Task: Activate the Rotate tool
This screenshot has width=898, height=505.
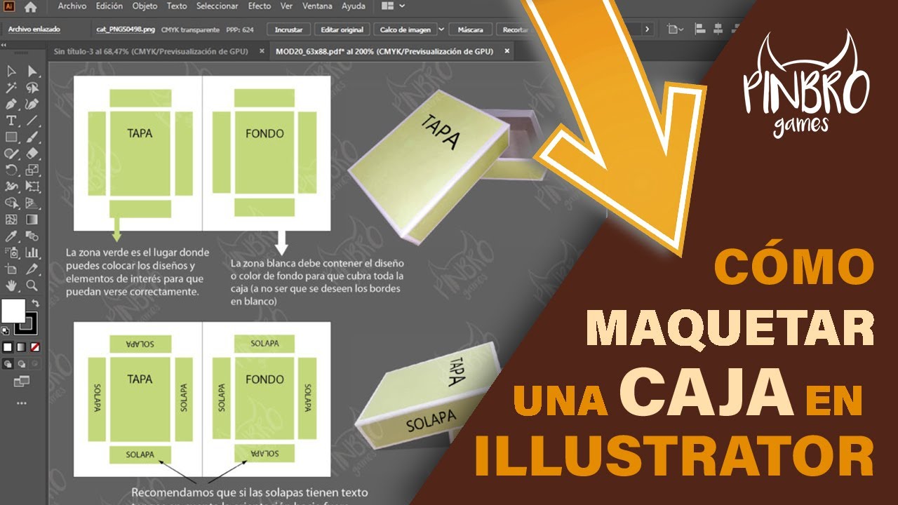Action: click(x=11, y=170)
